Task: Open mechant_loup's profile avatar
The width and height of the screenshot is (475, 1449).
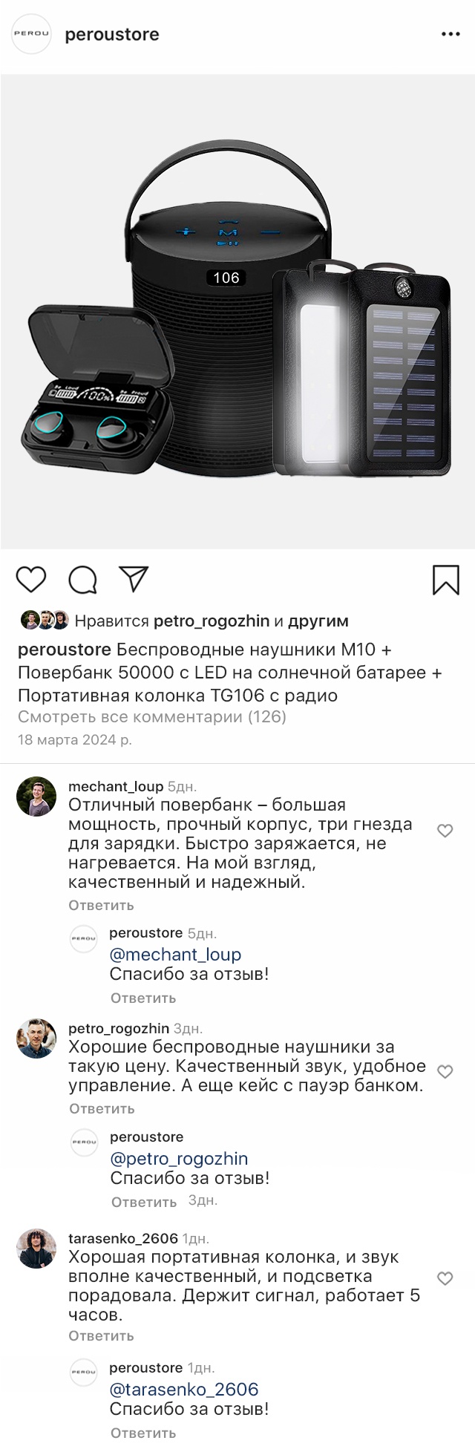Action: tap(36, 797)
